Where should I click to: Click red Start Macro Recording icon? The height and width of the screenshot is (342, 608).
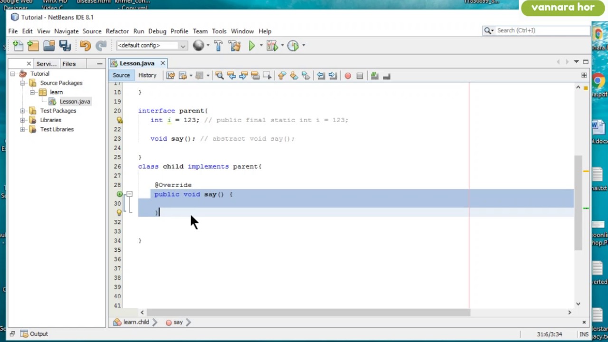[348, 76]
